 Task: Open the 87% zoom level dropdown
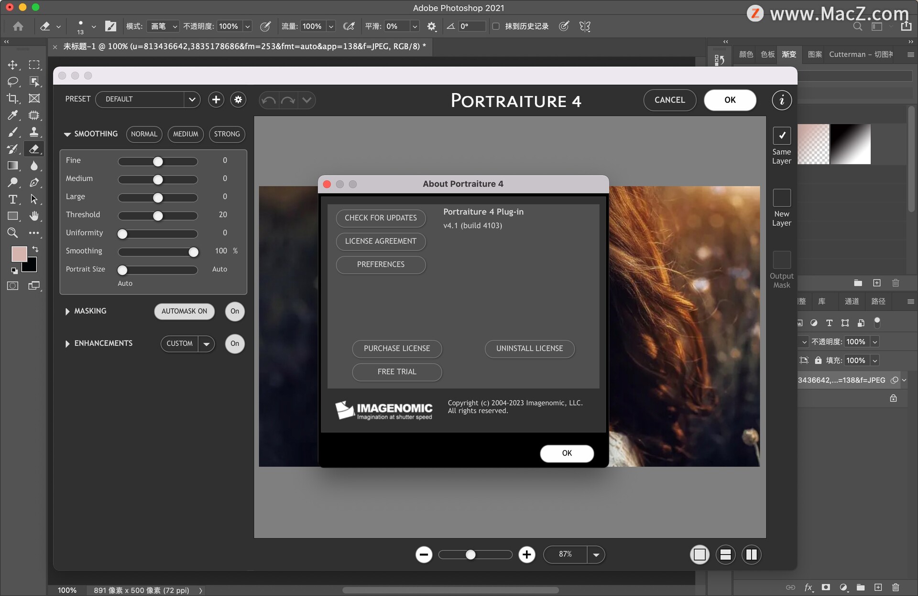click(596, 554)
